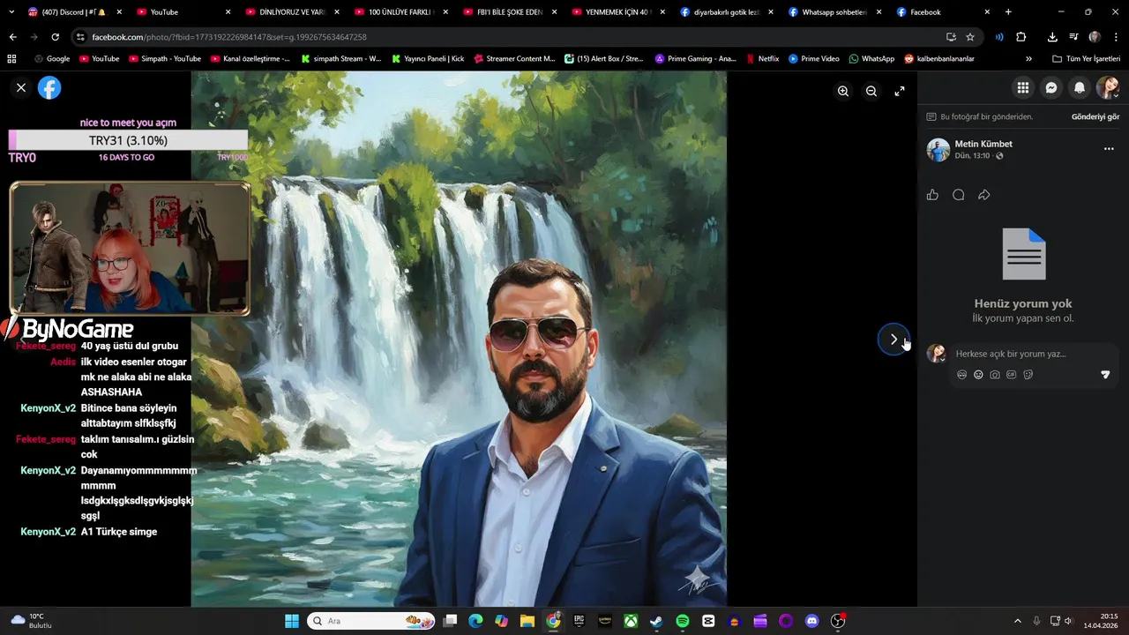This screenshot has height=635, width=1129.
Task: Zoom in on the photo
Action: [843, 91]
